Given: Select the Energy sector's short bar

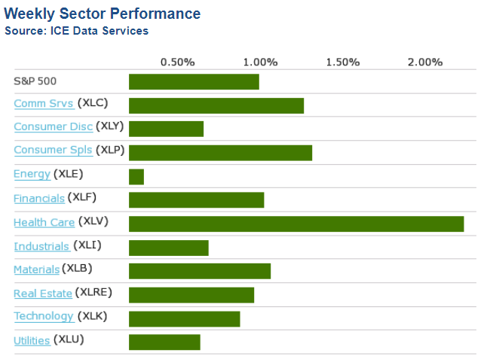Looking at the screenshot, I should coord(136,176).
